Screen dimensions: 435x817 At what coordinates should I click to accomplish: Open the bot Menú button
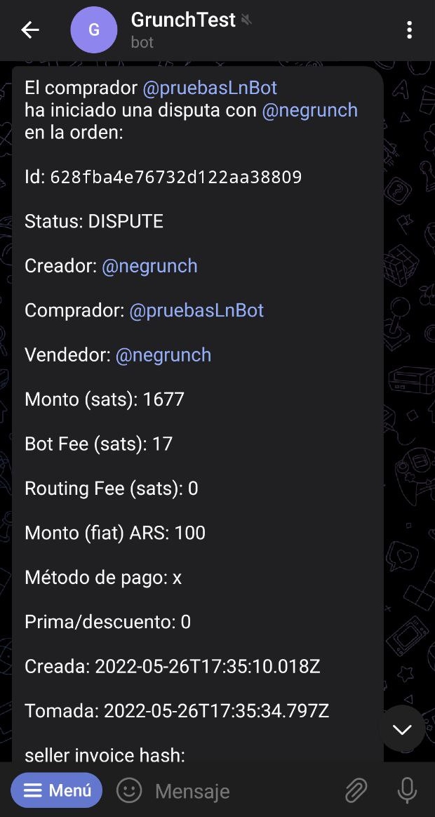57,790
